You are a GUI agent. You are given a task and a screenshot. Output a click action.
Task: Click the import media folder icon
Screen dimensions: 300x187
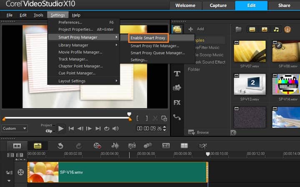click(x=238, y=30)
